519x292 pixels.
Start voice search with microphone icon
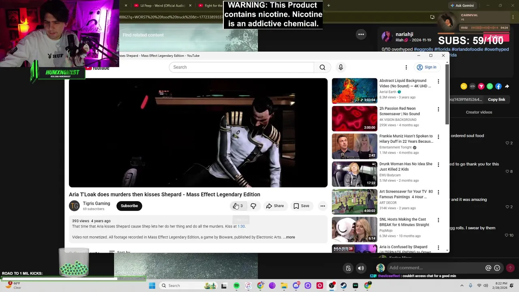click(341, 67)
